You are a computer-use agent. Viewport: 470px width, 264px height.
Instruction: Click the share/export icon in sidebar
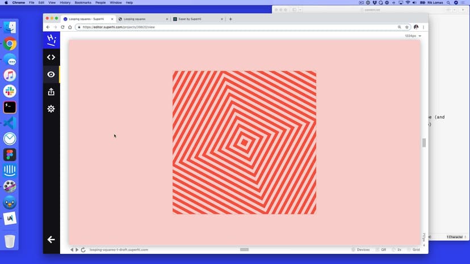[x=51, y=92]
